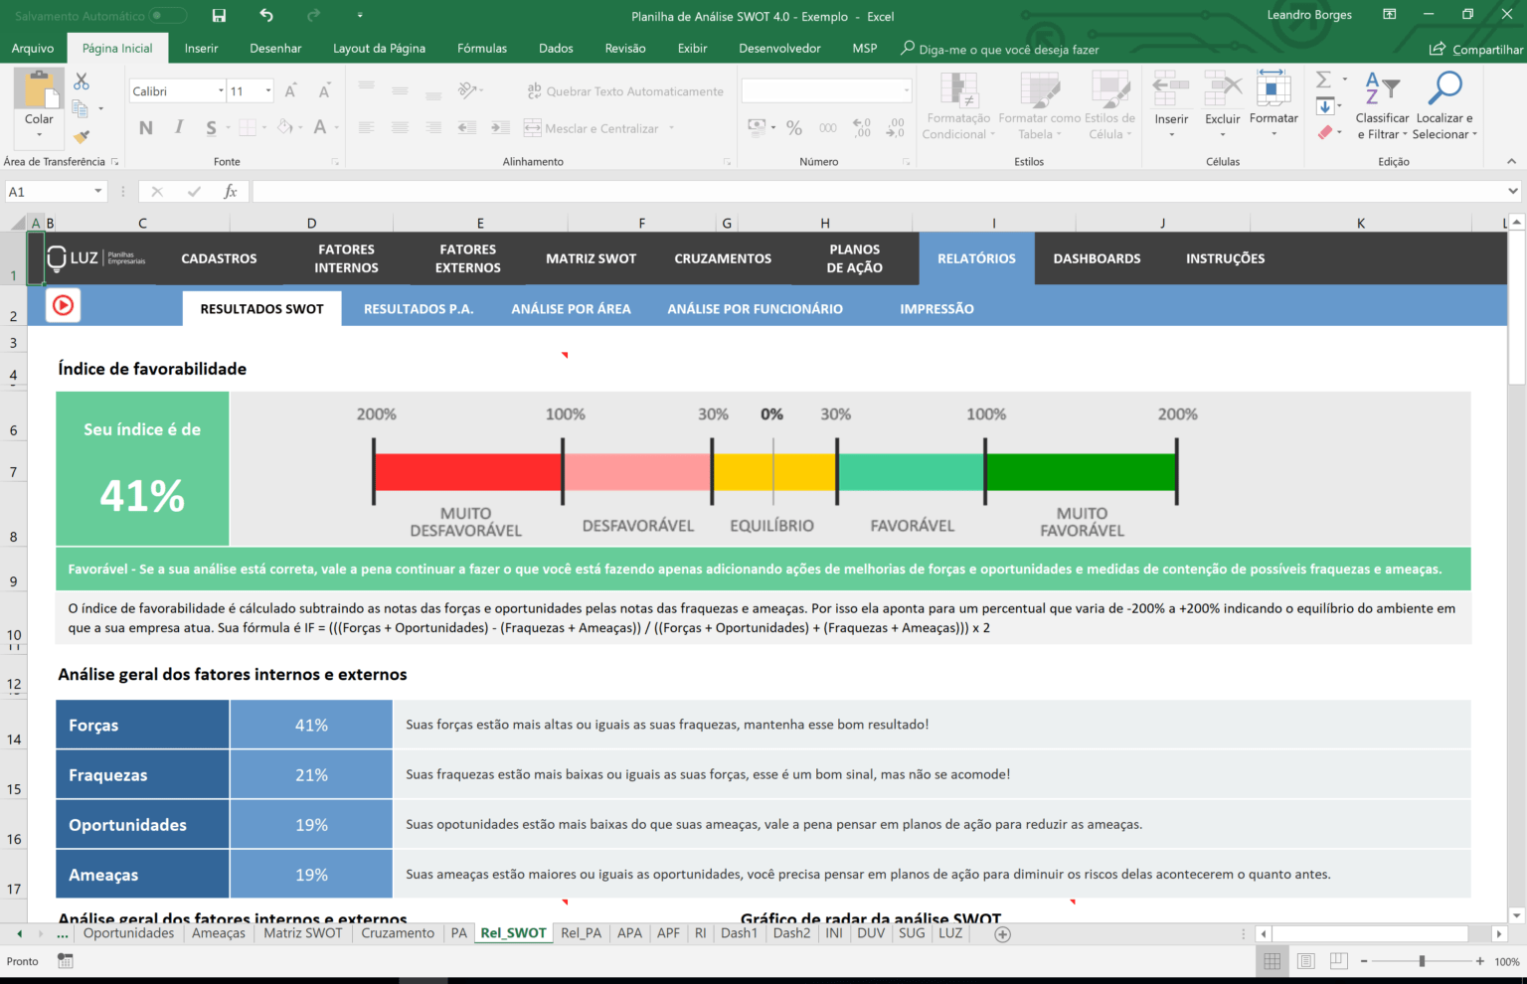Screen dimensions: 1527x984
Task: Open the Dash1 sheet tab
Action: pos(739,932)
